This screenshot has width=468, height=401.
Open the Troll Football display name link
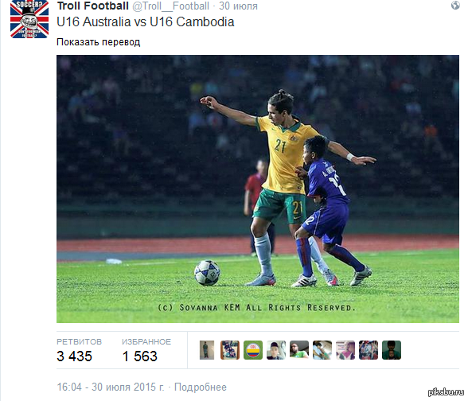coord(93,6)
